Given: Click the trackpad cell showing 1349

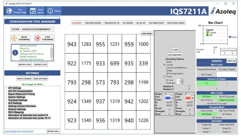Looking at the screenshot, I should [x=86, y=101].
